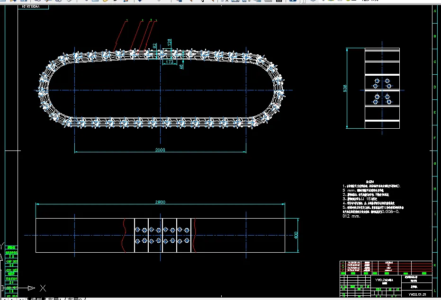Click zone letter A on right border

coord(435,11)
